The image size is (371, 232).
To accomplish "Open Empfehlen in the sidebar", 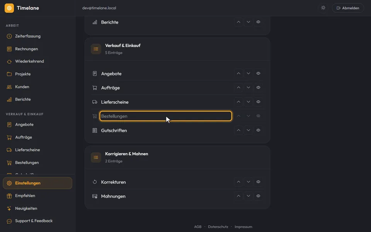I will [x=37, y=196].
